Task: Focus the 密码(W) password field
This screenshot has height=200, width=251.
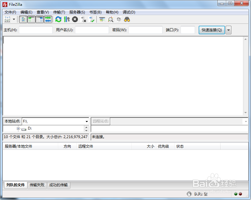Action: [x=145, y=30]
